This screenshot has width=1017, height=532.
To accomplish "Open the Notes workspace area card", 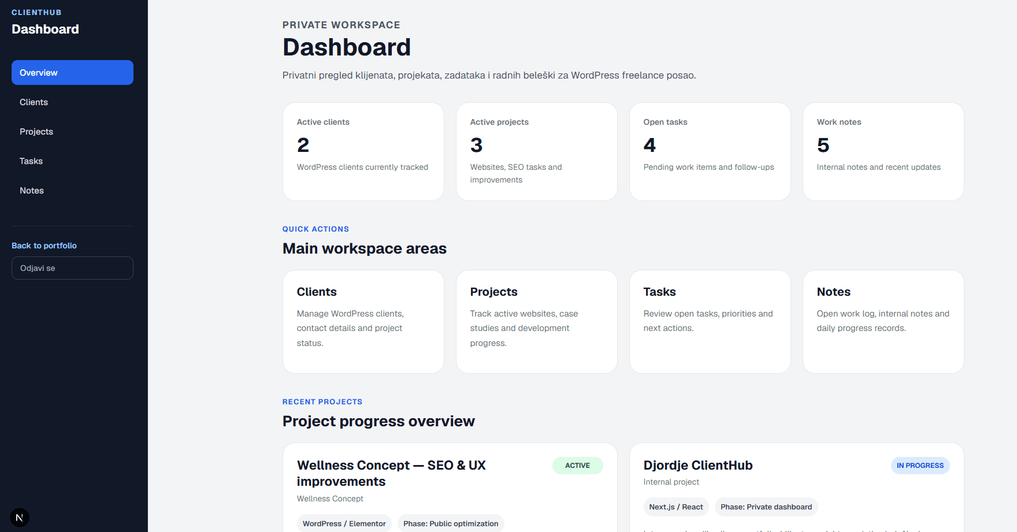I will [884, 322].
